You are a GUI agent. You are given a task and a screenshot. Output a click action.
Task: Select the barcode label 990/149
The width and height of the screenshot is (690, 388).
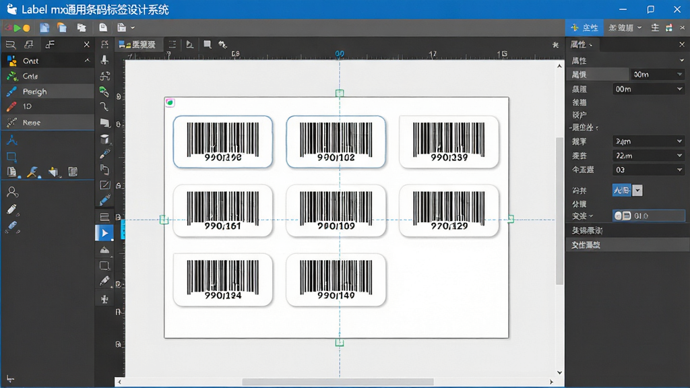click(x=336, y=280)
